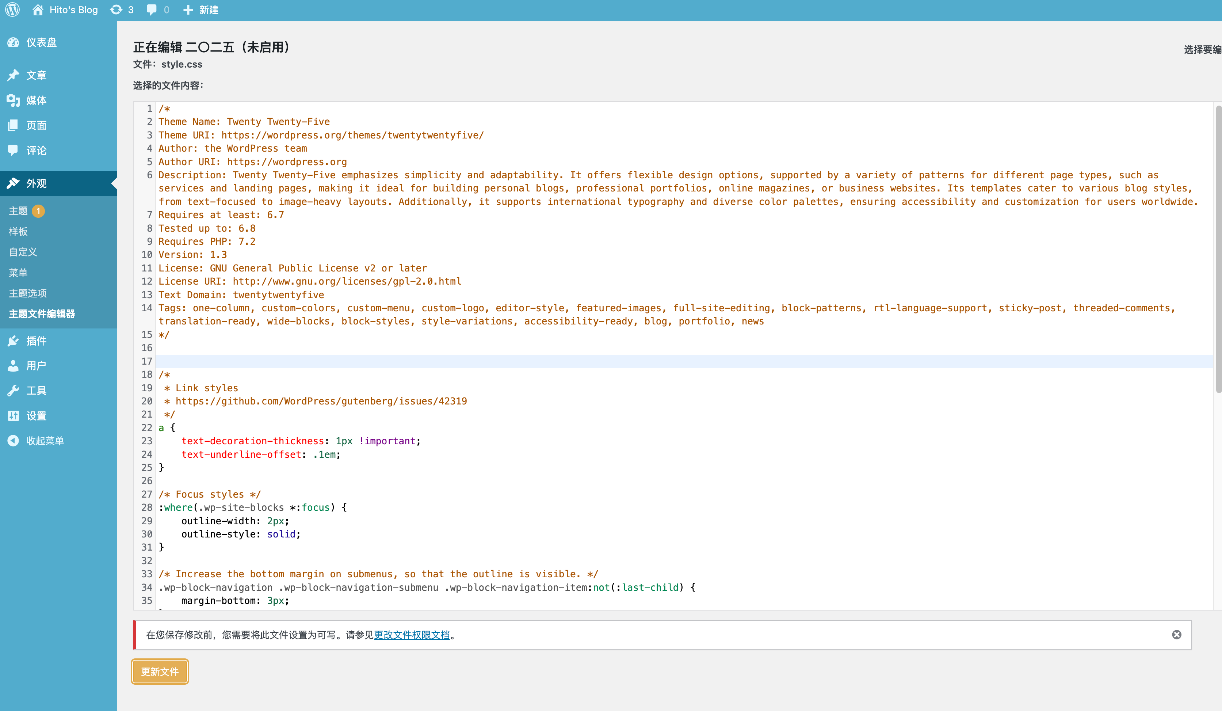Click the '/* Focus styles */' comment
1222x711 pixels.
210,494
